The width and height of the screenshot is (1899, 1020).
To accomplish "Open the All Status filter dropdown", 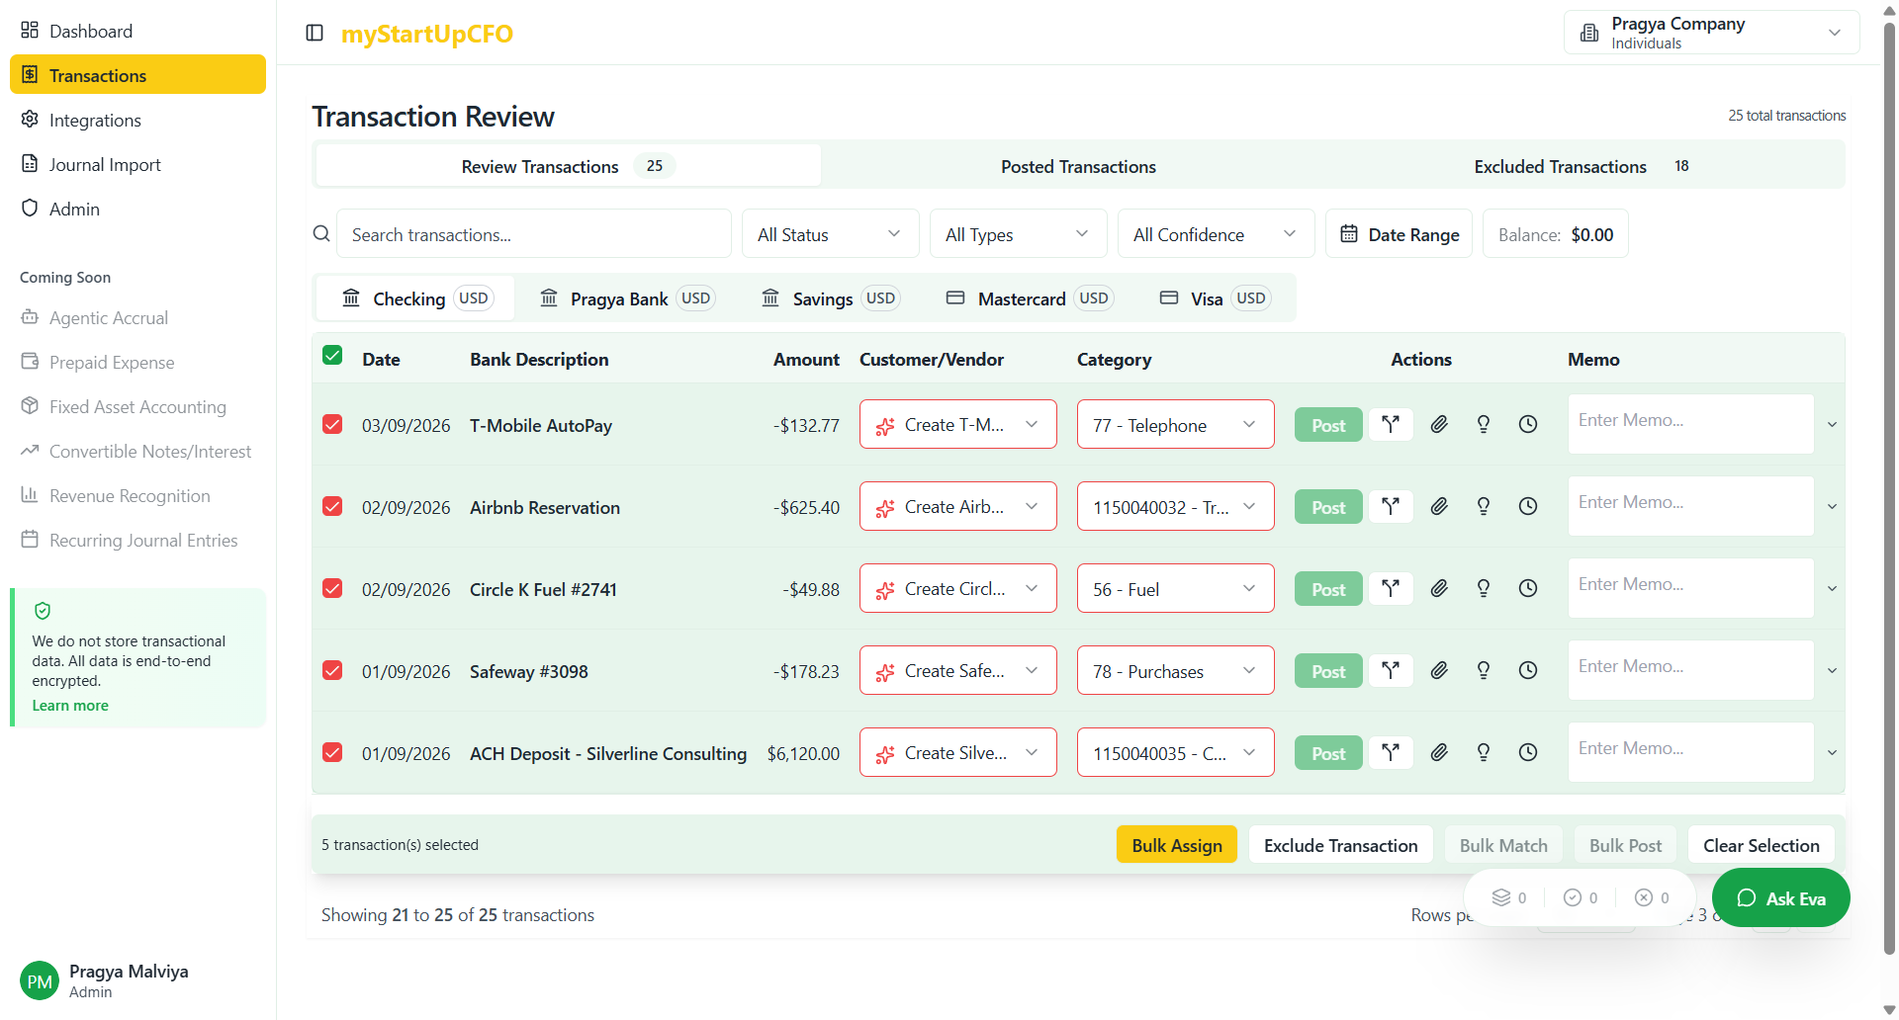I will point(829,234).
